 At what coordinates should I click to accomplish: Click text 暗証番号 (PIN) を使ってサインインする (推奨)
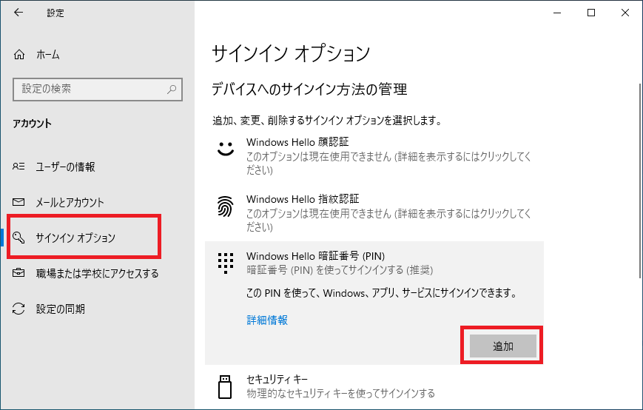(340, 270)
